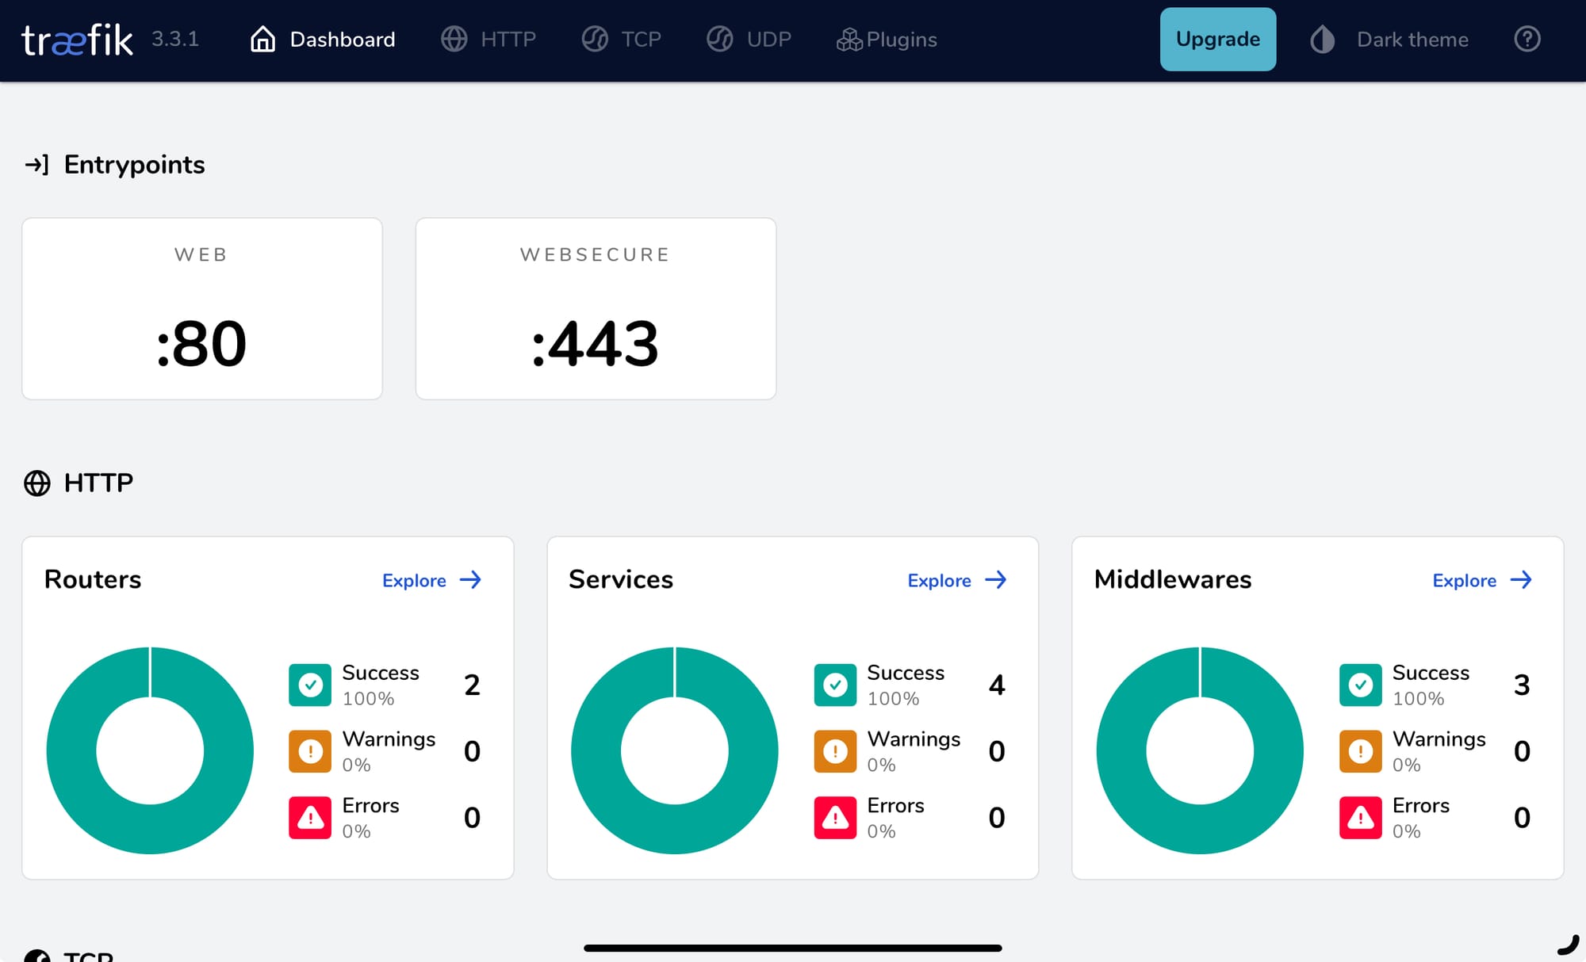Open the HTTP tab in navbar
The width and height of the screenshot is (1586, 962).
(x=488, y=39)
